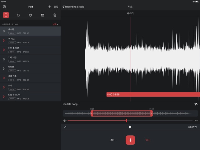The image size is (200, 150).
Task: Select the 기타 레슨 recording title
Action: point(12,58)
